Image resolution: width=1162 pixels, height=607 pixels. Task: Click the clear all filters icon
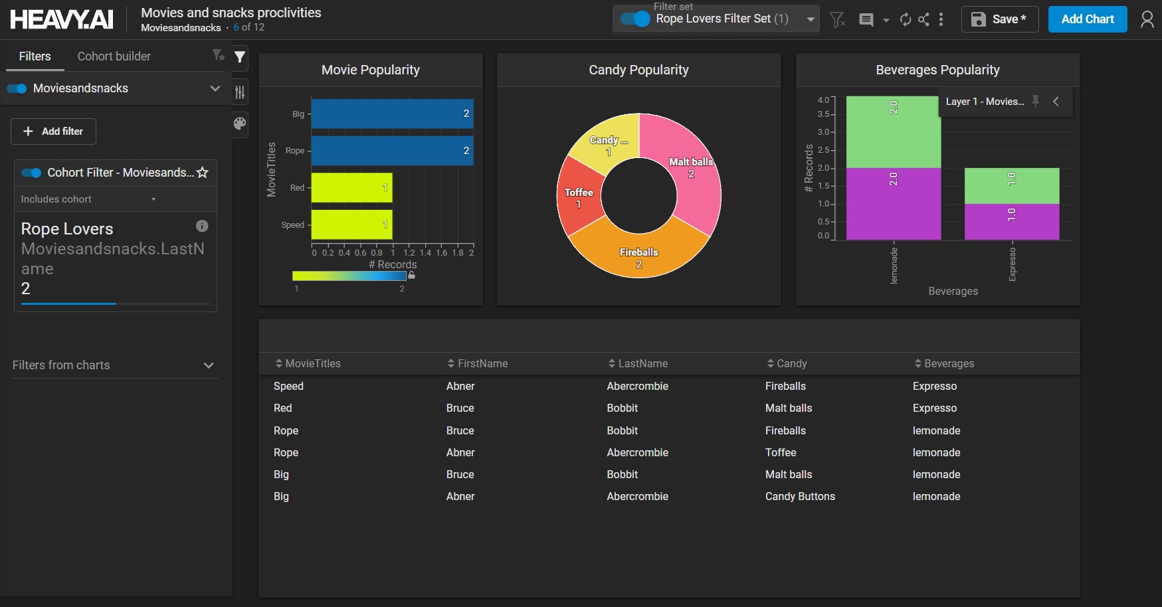pos(838,20)
